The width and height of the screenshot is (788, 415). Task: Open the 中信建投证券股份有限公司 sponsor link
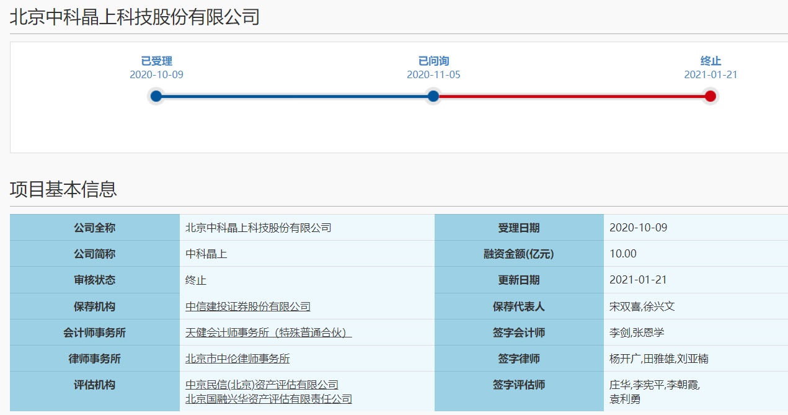pos(246,306)
